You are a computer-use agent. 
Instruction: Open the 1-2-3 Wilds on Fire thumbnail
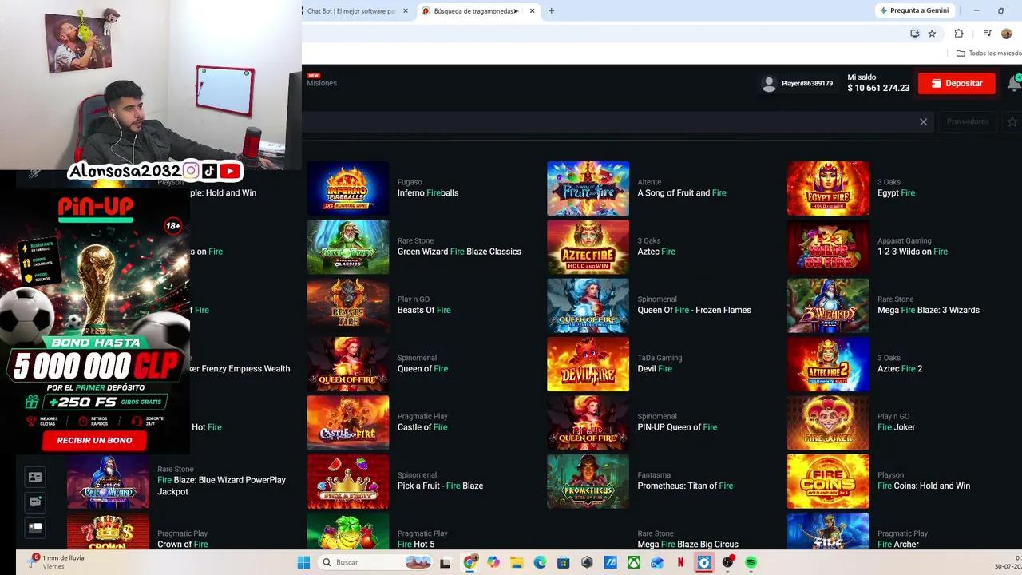828,247
